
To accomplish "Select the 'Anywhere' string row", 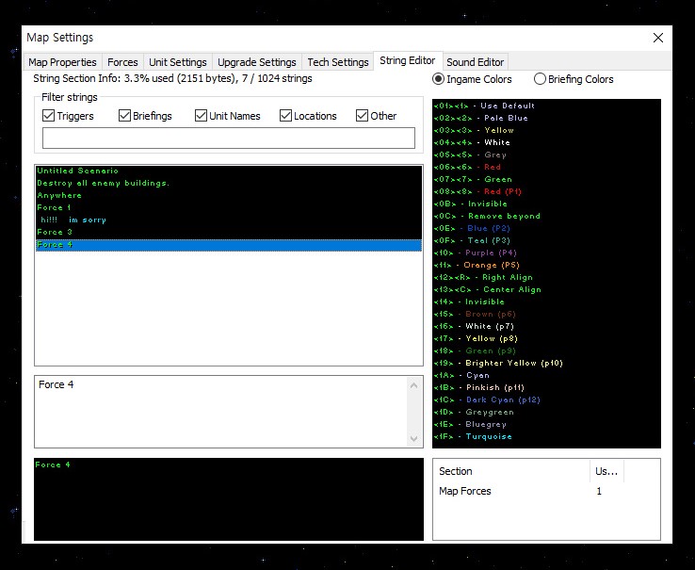I will tap(229, 195).
